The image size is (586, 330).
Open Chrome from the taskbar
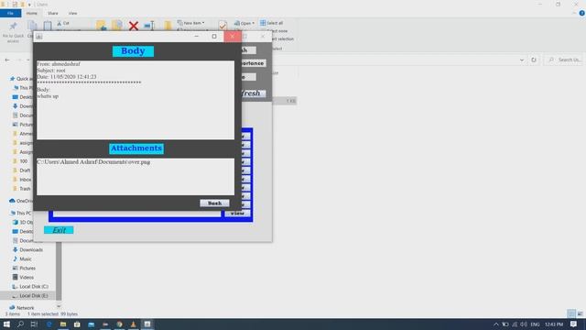click(x=119, y=324)
